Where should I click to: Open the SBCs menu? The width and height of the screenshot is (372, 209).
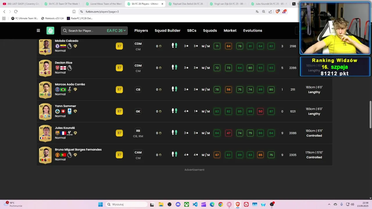(192, 30)
